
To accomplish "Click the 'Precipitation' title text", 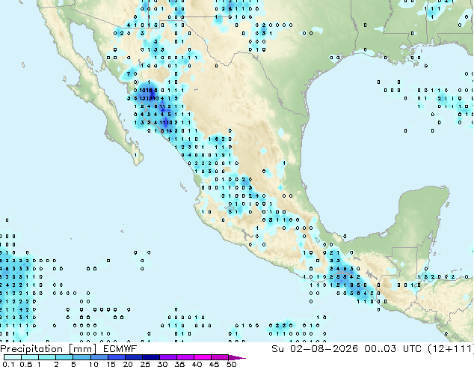I will point(31,349).
